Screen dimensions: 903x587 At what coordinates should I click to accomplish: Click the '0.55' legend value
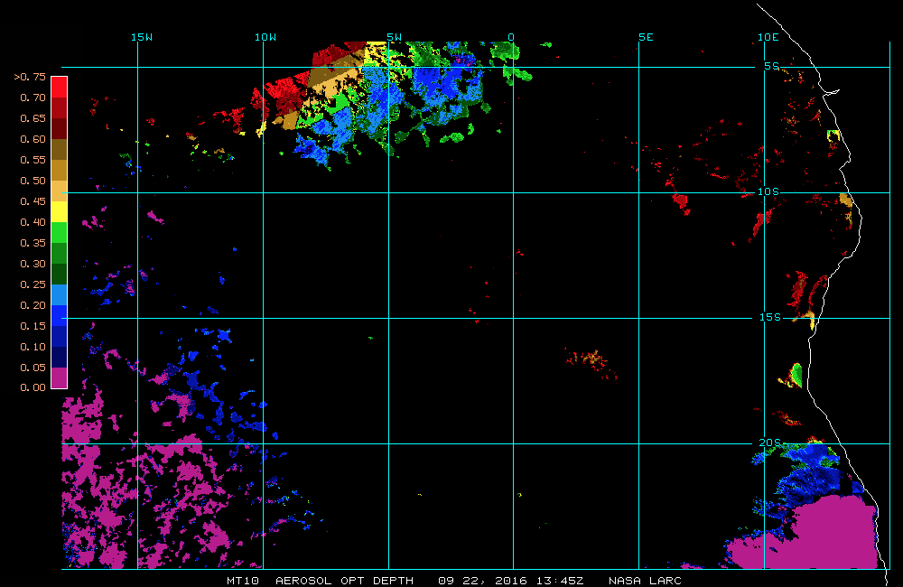(x=33, y=160)
